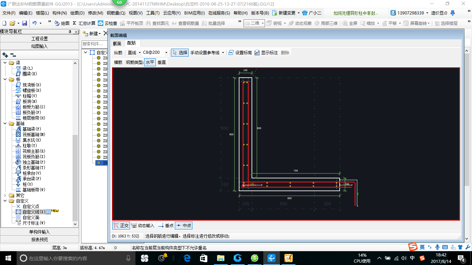
Task: Open Edge browser from taskbar
Action: point(187,258)
